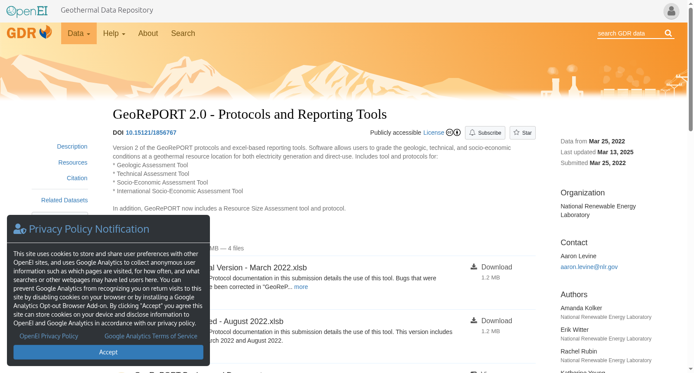Screen dimensions: 694x373
Task: Click download icon for March 2022 file
Action: point(474,267)
